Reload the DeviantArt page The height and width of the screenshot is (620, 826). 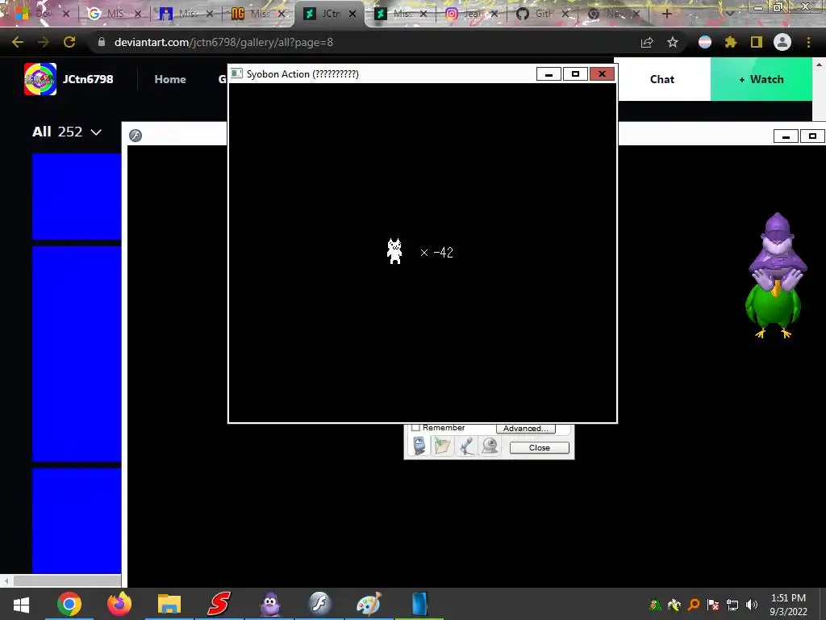pos(69,42)
